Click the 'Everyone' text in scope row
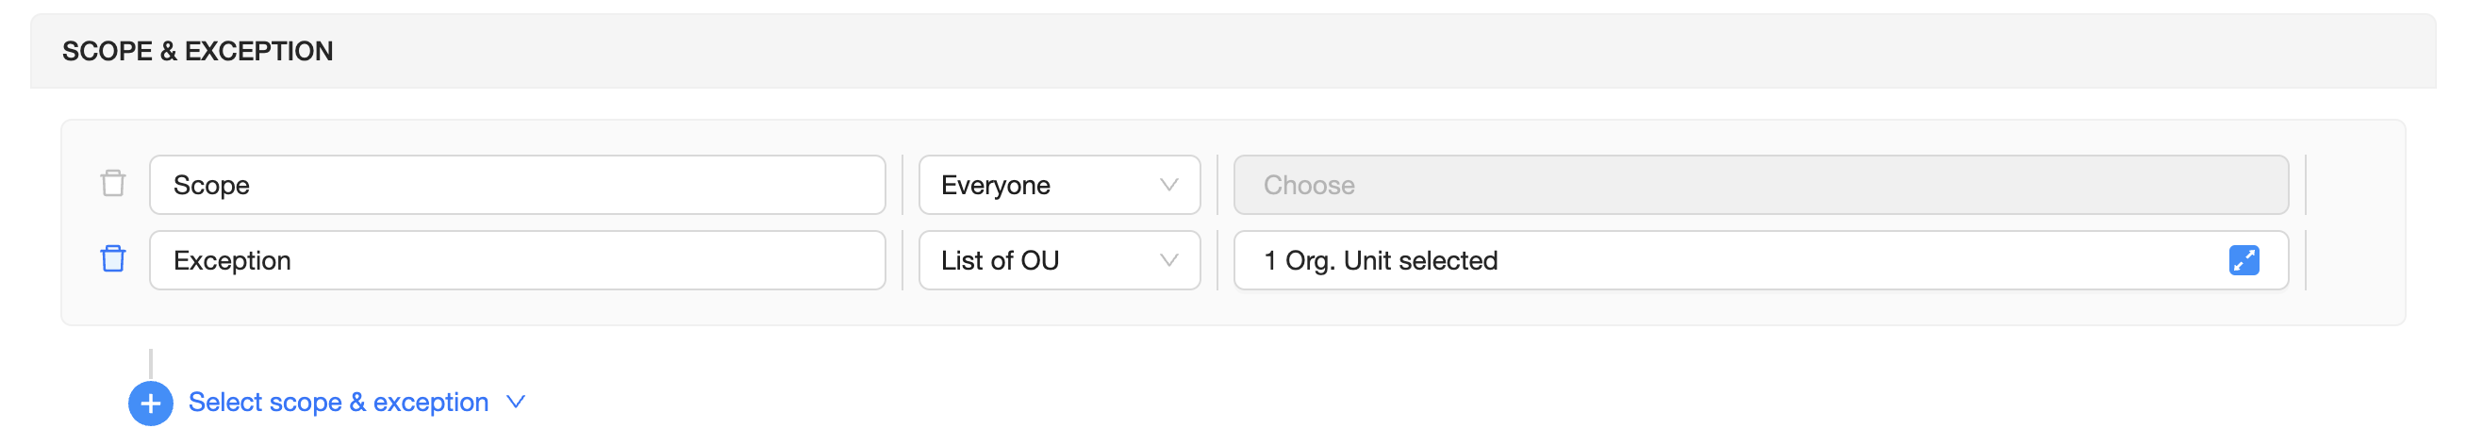 pos(995,185)
